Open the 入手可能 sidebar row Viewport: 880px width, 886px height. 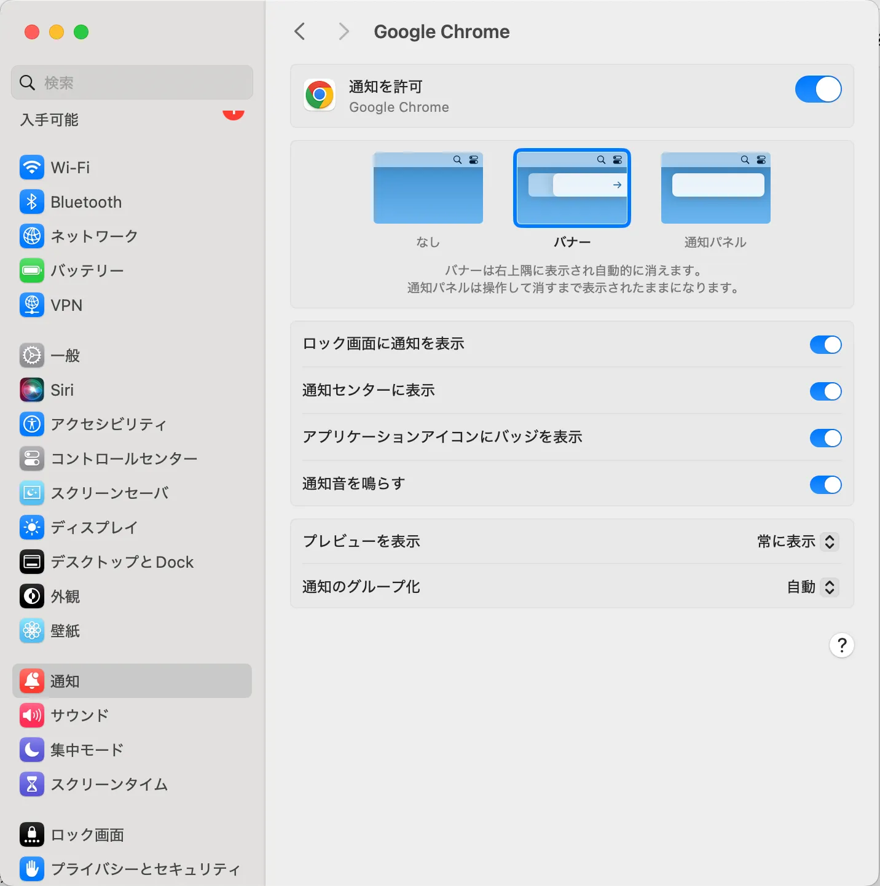132,119
